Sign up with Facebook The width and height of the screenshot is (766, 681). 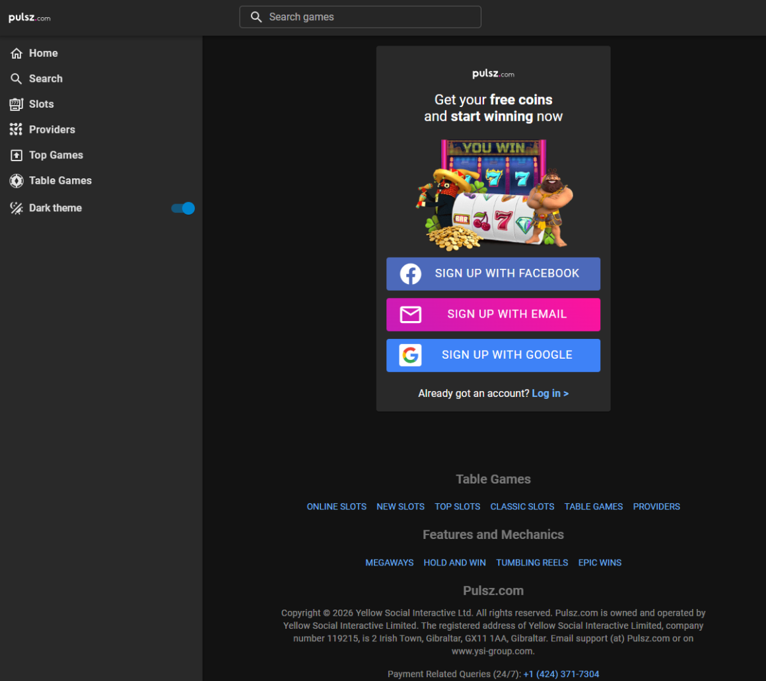[x=493, y=274]
